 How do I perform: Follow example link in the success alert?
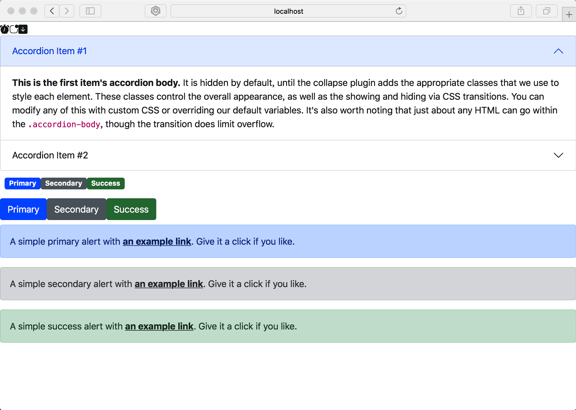(x=159, y=326)
